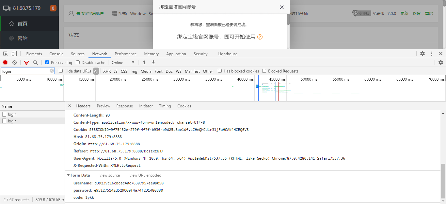Close the DevTools panel

[441, 54]
